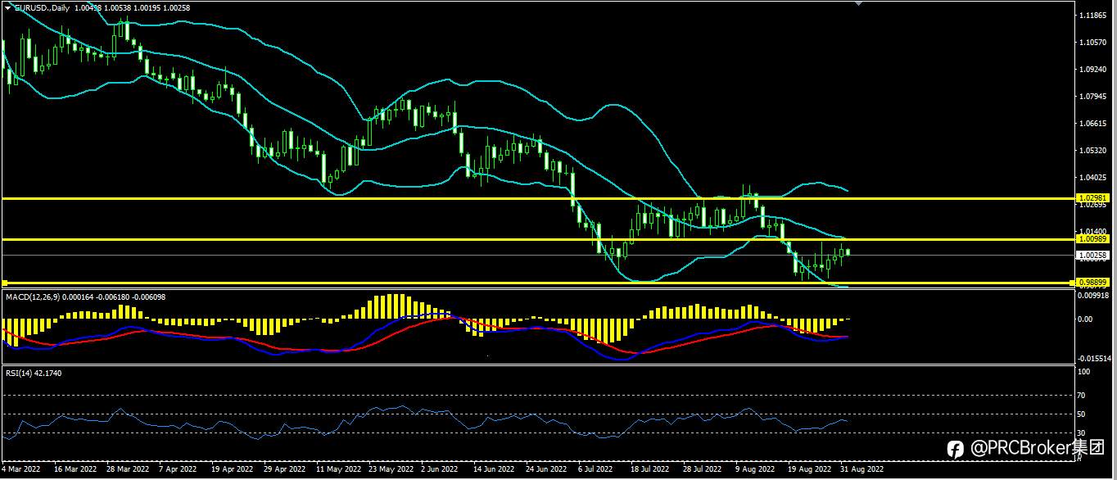
Task: Click the MACD(12,26,9) indicator label
Action: pyautogui.click(x=31, y=297)
